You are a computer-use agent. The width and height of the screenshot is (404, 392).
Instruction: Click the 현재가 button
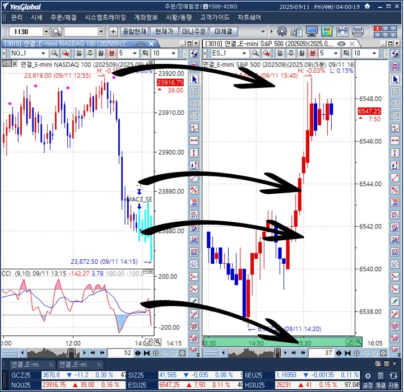pyautogui.click(x=164, y=31)
